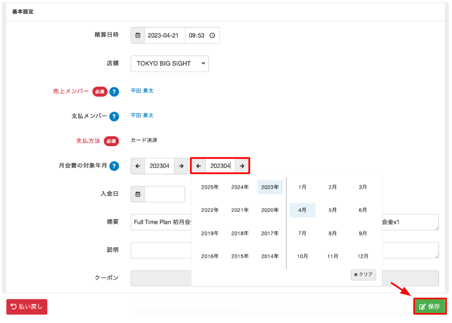Click the green 保存 button

429,306
